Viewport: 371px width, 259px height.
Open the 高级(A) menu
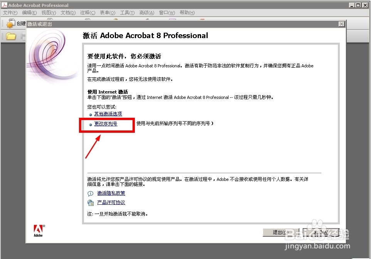pos(146,12)
